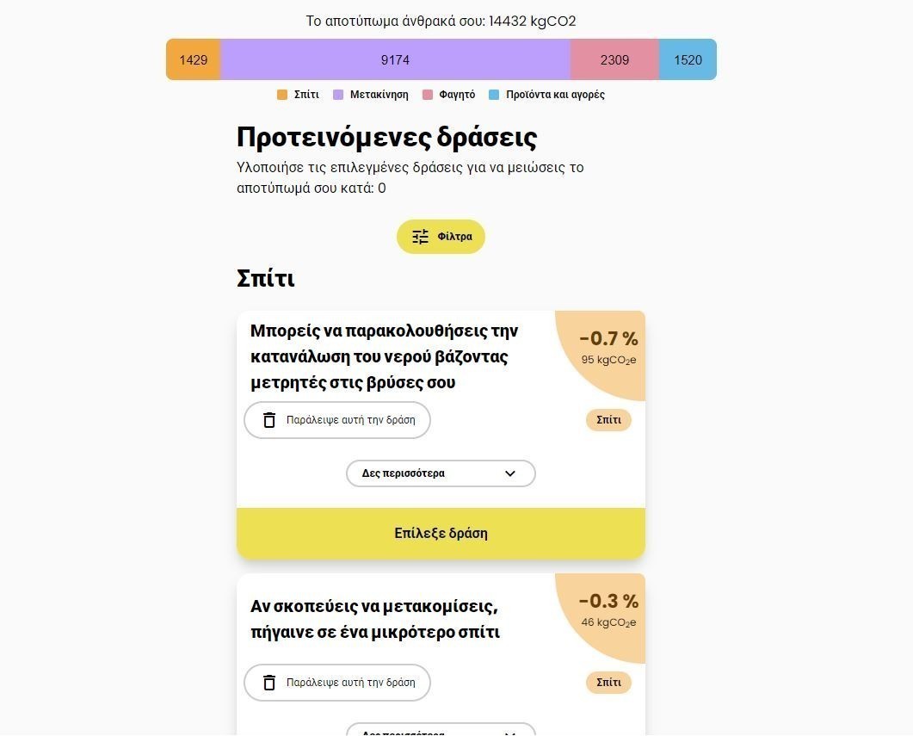Click the pink 2309 bar segment
This screenshot has height=736, width=913.
click(x=614, y=59)
